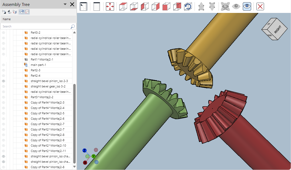Image resolution: width=291 pixels, height=170 pixels.
Task: Click the blue Z axis ball on triad
Action: (85, 150)
